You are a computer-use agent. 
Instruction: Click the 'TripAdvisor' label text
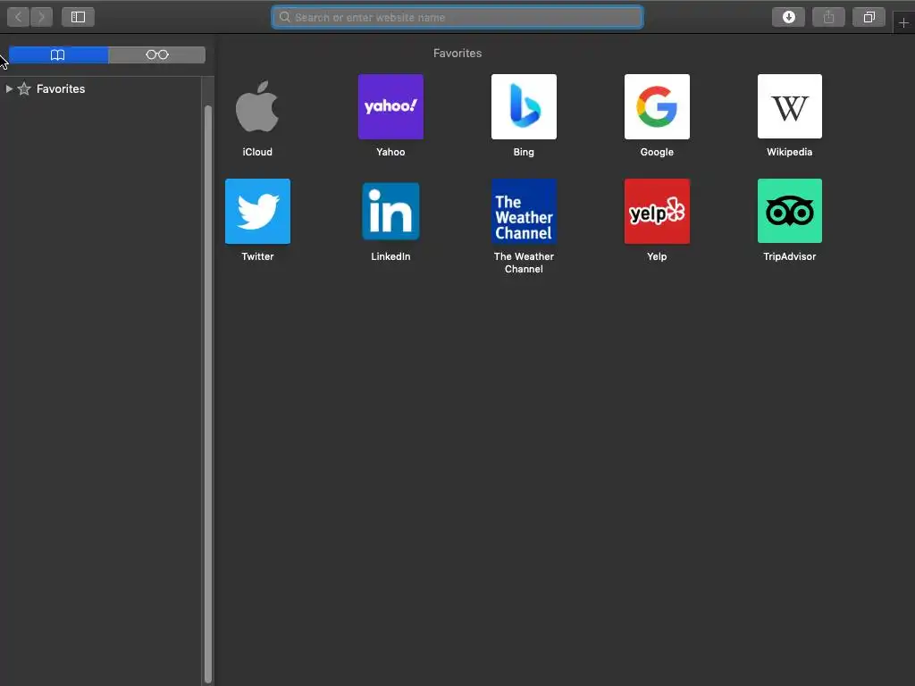click(x=790, y=256)
